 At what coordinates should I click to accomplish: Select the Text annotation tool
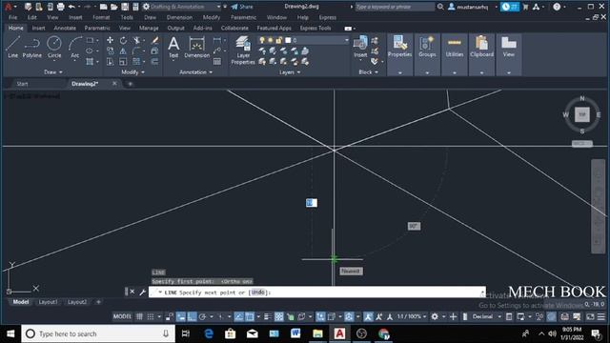click(173, 47)
